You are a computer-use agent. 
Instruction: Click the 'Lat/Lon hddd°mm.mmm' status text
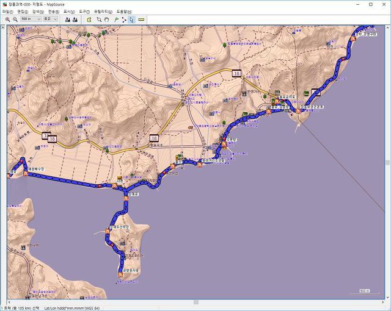point(72,309)
